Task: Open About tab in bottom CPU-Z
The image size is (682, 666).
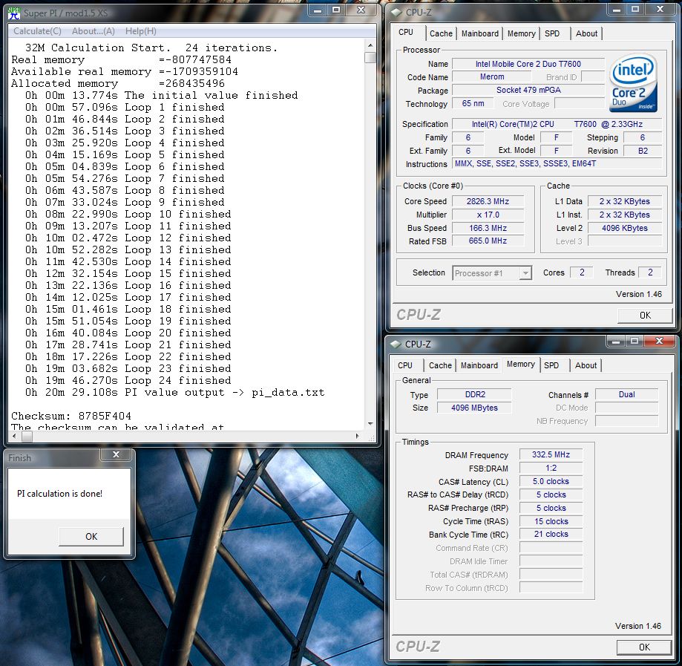Action: tap(586, 365)
